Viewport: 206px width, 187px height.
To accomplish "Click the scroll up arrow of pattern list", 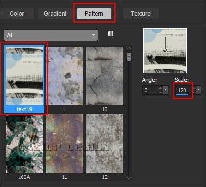I will (129, 48).
